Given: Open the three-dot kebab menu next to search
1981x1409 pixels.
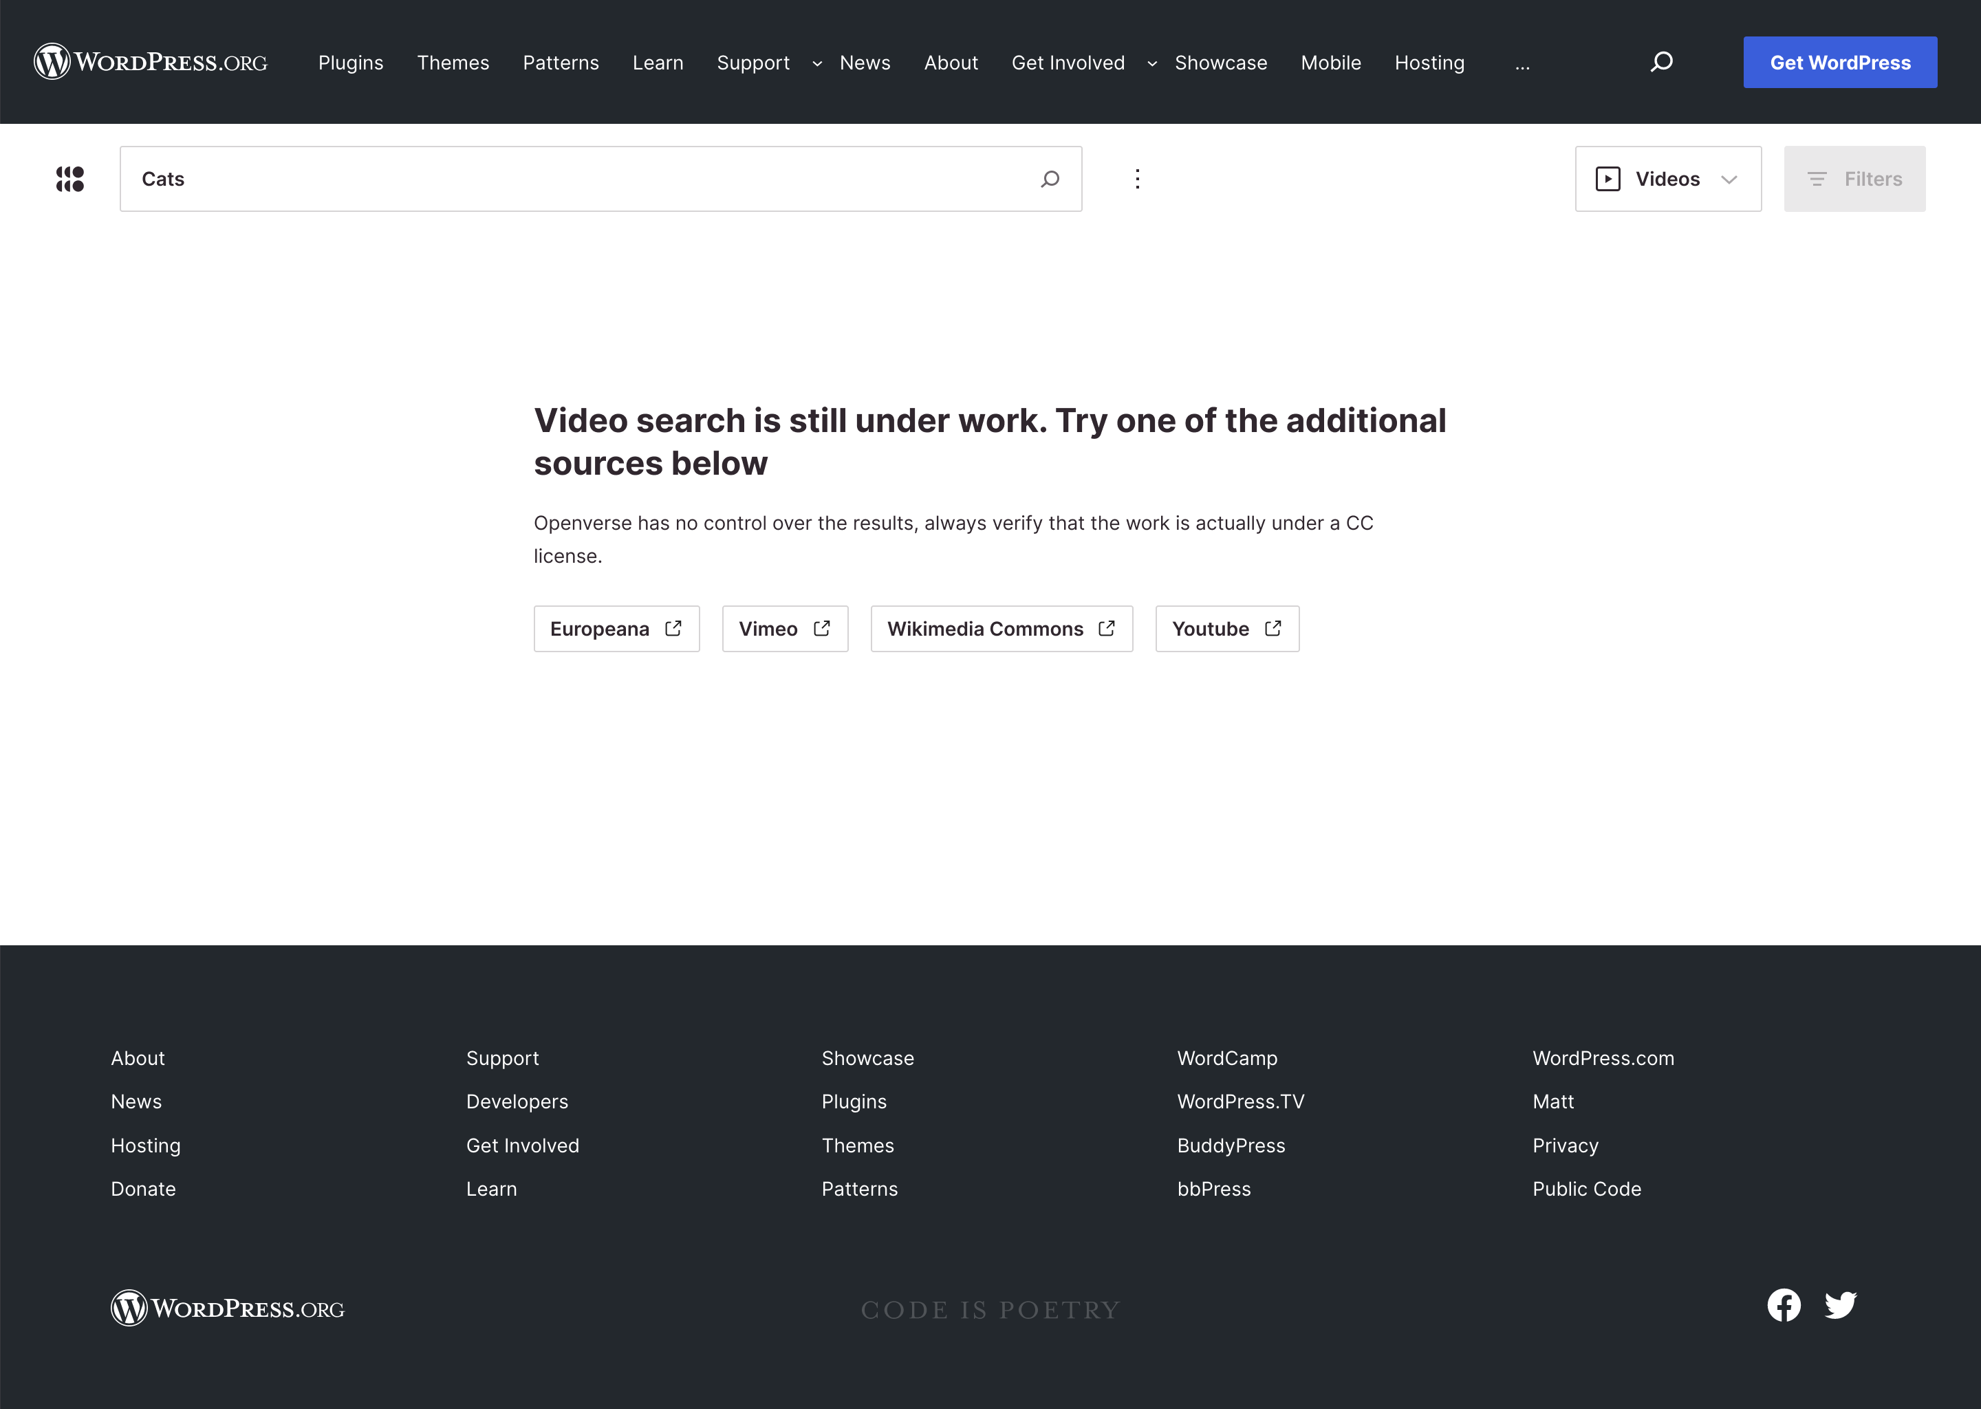Looking at the screenshot, I should (1137, 179).
